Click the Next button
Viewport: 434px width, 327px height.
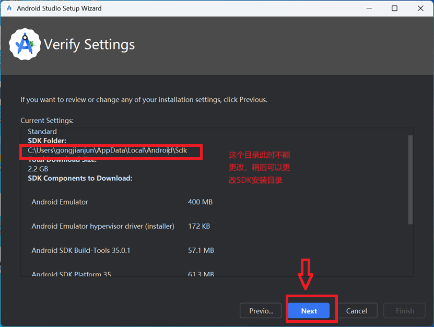[309, 311]
